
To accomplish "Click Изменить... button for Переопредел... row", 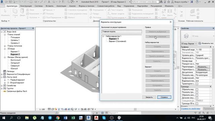I will (x=203, y=67).
